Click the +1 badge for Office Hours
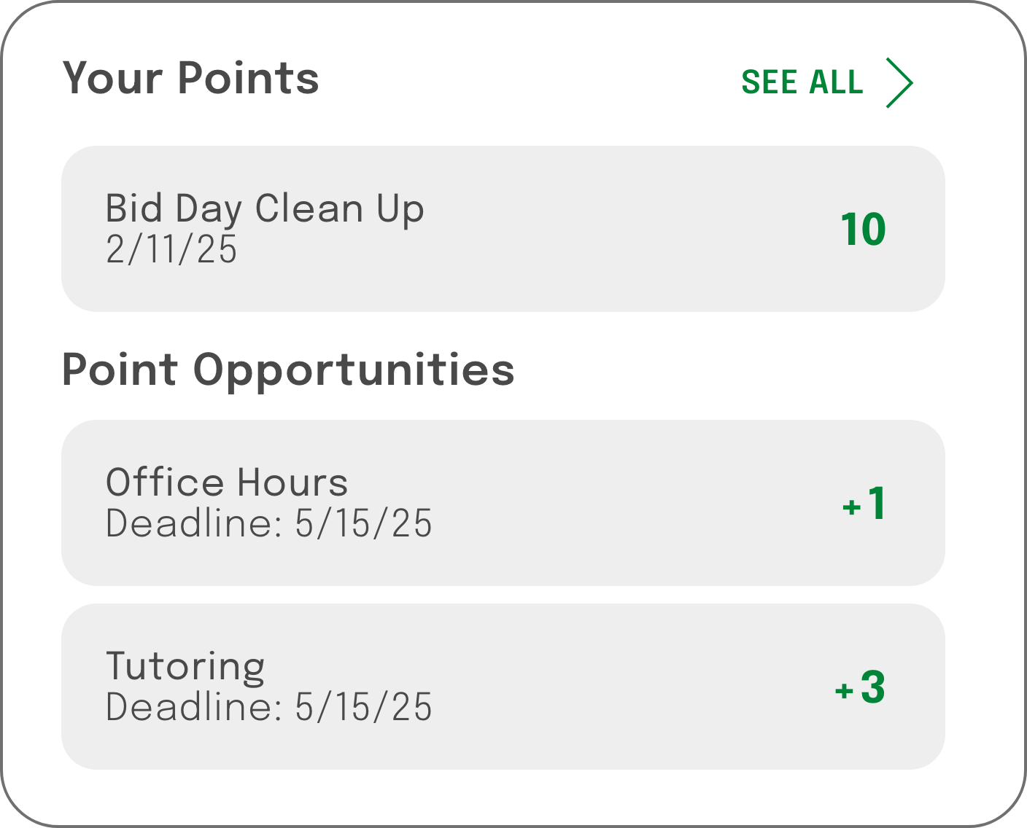This screenshot has width=1027, height=828. (865, 504)
